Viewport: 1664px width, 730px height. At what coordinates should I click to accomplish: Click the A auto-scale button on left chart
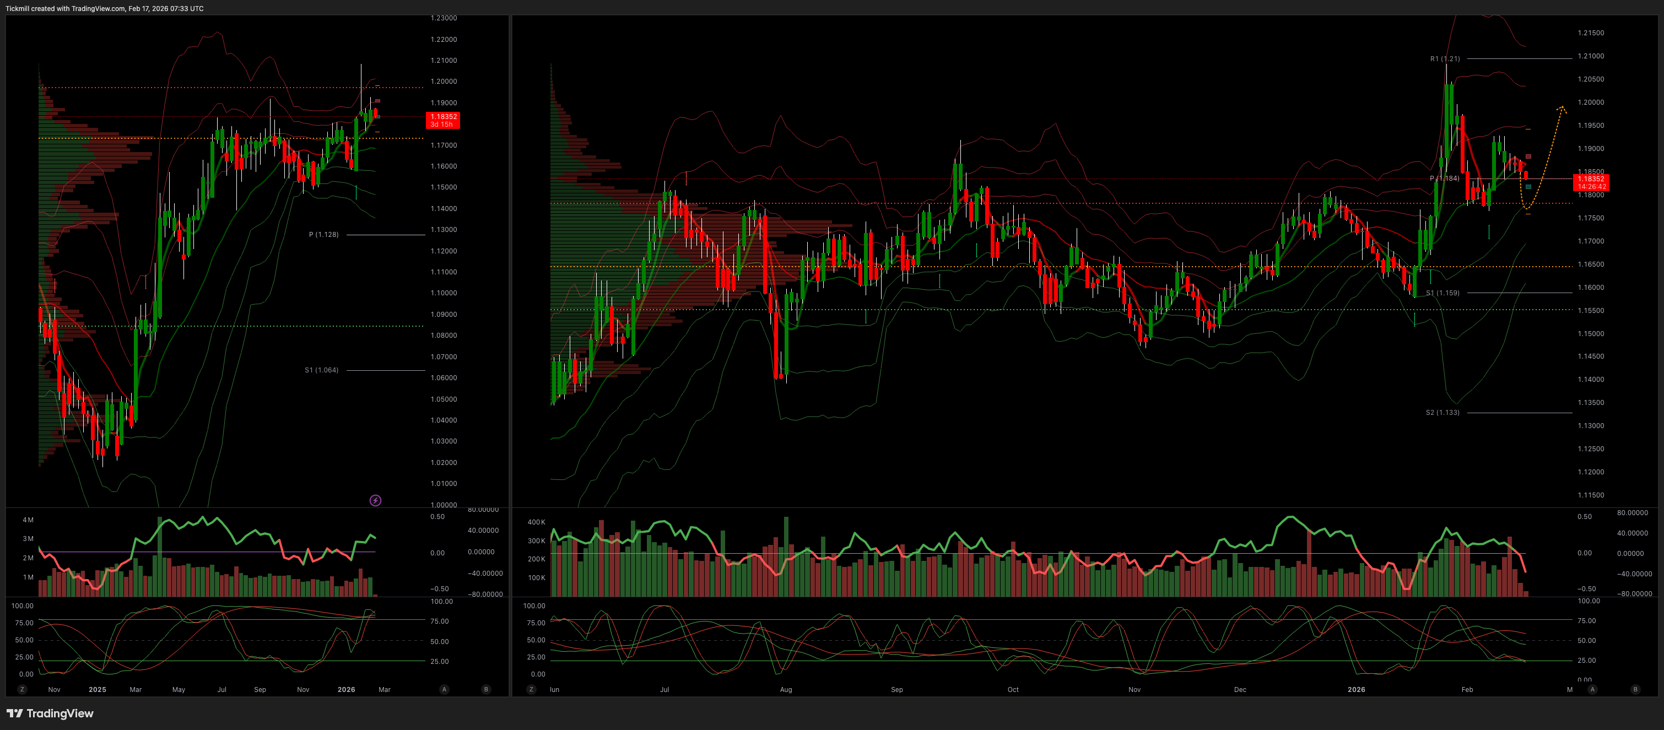click(x=444, y=689)
